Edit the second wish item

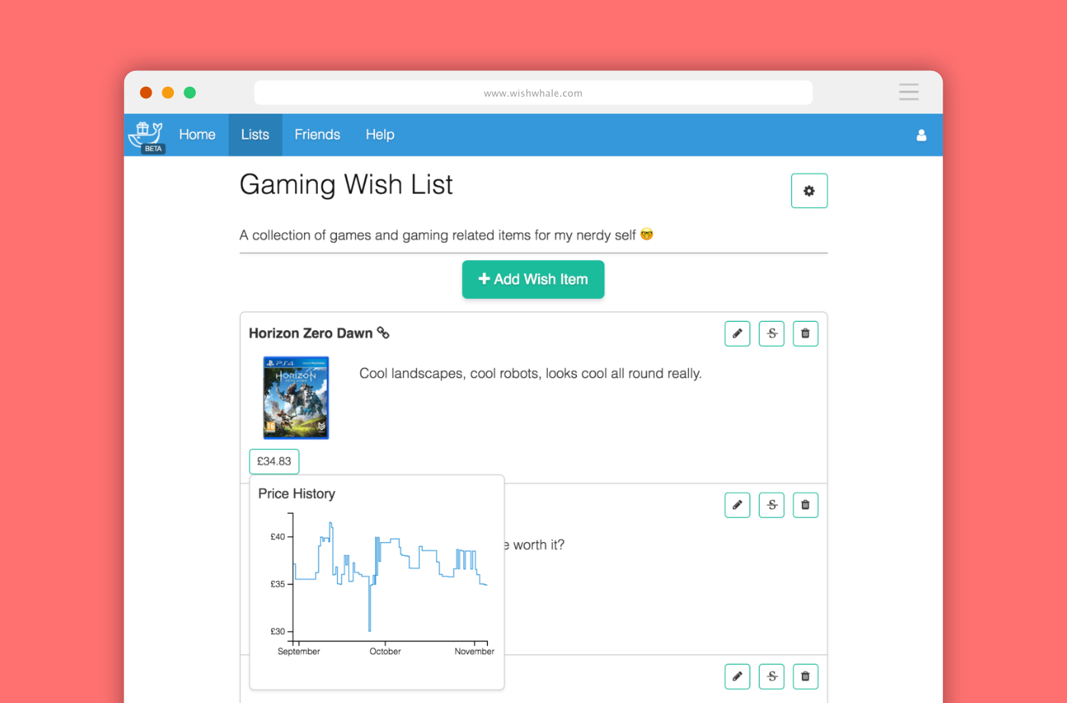[736, 504]
